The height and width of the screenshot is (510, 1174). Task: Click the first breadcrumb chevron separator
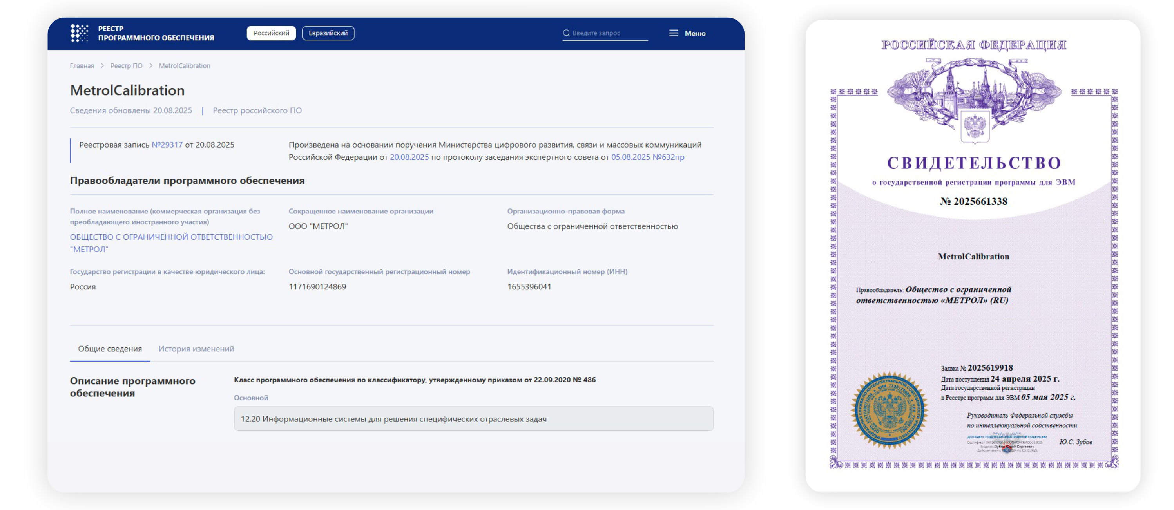(x=102, y=66)
